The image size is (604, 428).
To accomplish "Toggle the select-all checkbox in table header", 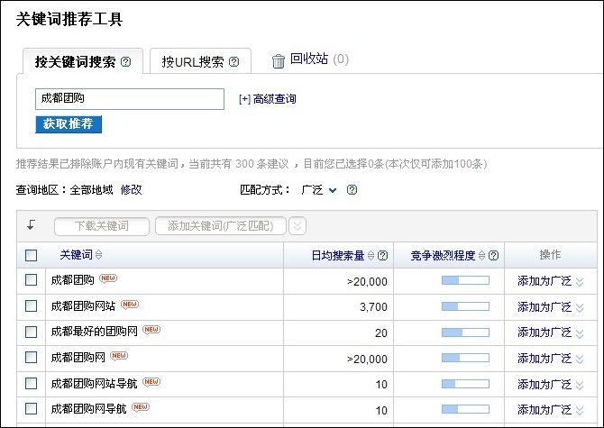I will [32, 256].
